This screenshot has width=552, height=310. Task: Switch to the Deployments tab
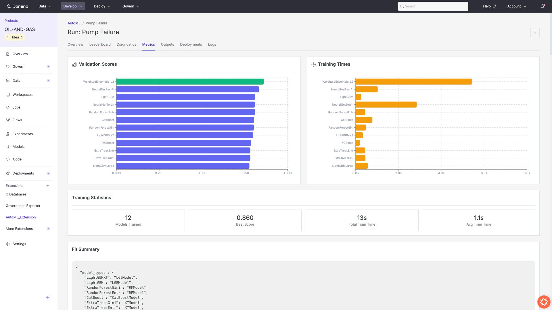click(191, 44)
